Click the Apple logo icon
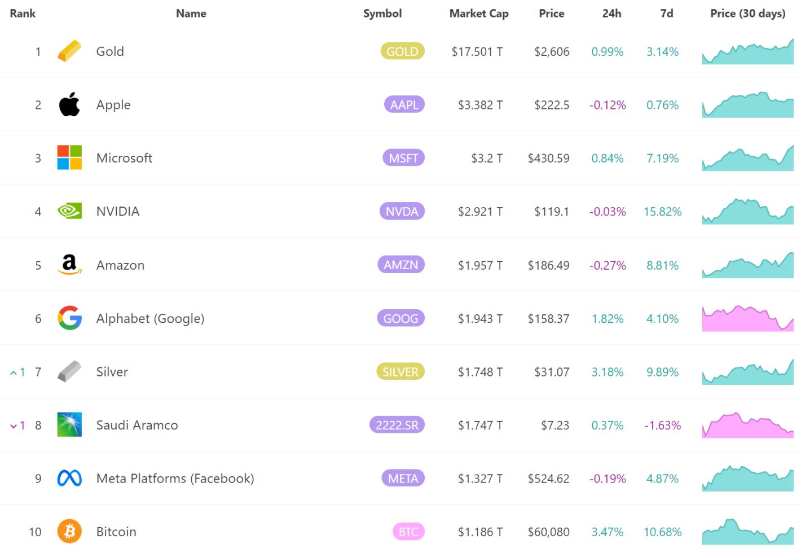The height and width of the screenshot is (557, 810). [69, 104]
